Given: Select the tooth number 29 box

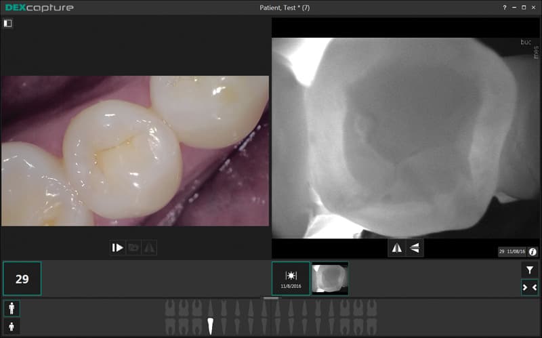Looking at the screenshot, I should pos(22,278).
